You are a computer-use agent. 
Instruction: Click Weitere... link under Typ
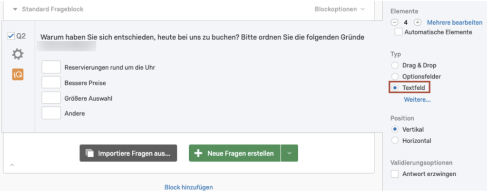pyautogui.click(x=417, y=100)
